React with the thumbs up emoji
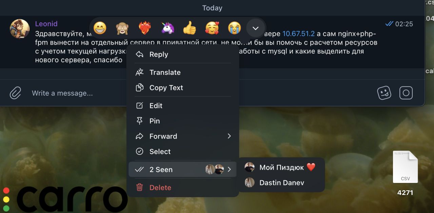The image size is (434, 213). [x=190, y=28]
